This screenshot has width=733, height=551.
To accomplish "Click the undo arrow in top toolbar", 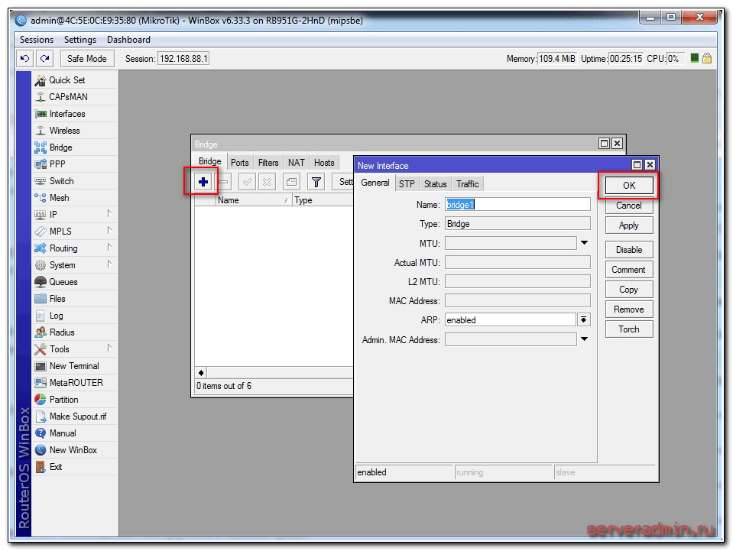I will [25, 59].
